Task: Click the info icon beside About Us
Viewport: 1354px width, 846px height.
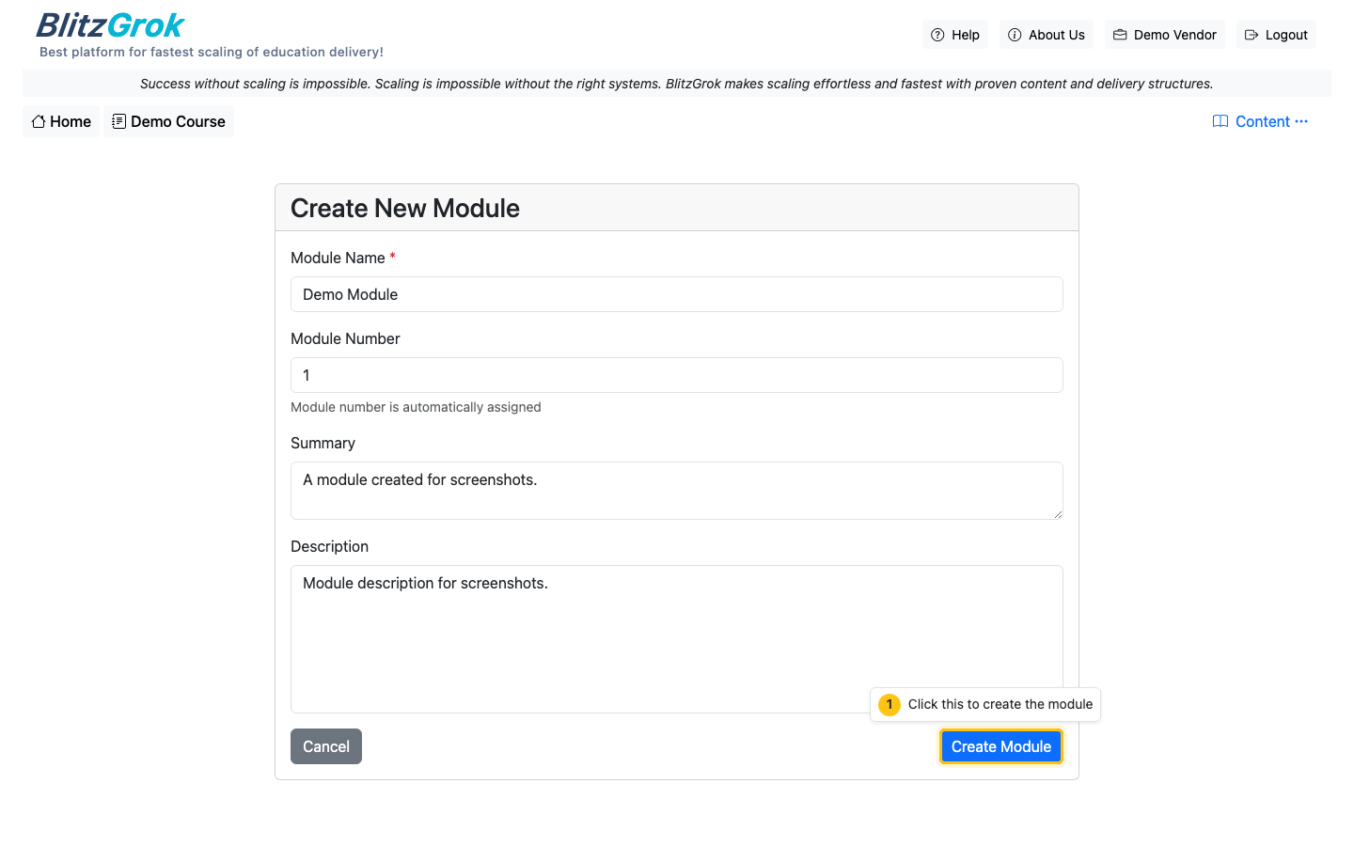Action: [1015, 34]
